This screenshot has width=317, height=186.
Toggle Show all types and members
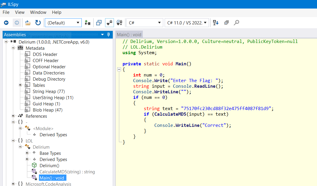[x=120, y=23]
